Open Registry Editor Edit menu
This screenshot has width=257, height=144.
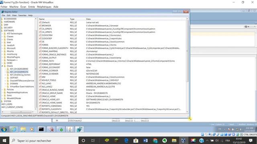click(8, 15)
